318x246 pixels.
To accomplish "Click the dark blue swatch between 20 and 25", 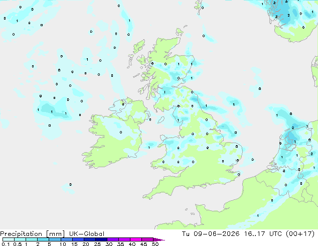I will [90, 239].
